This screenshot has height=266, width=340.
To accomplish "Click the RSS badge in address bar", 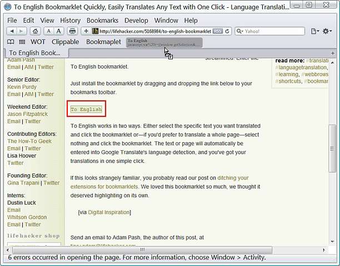I will click(x=217, y=32).
